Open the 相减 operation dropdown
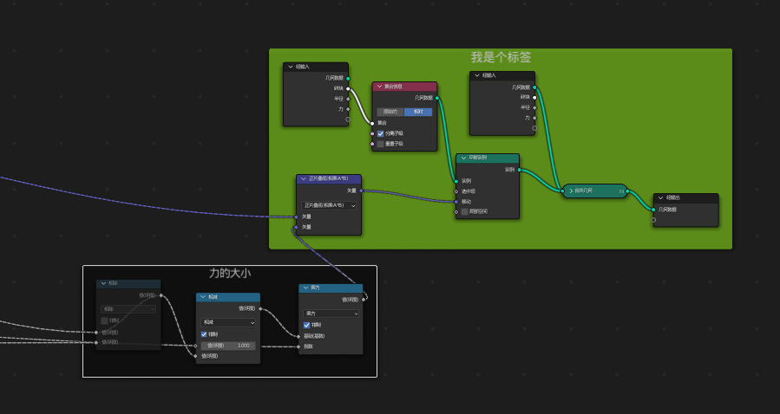Viewport: 780px width, 414px height. tap(227, 322)
